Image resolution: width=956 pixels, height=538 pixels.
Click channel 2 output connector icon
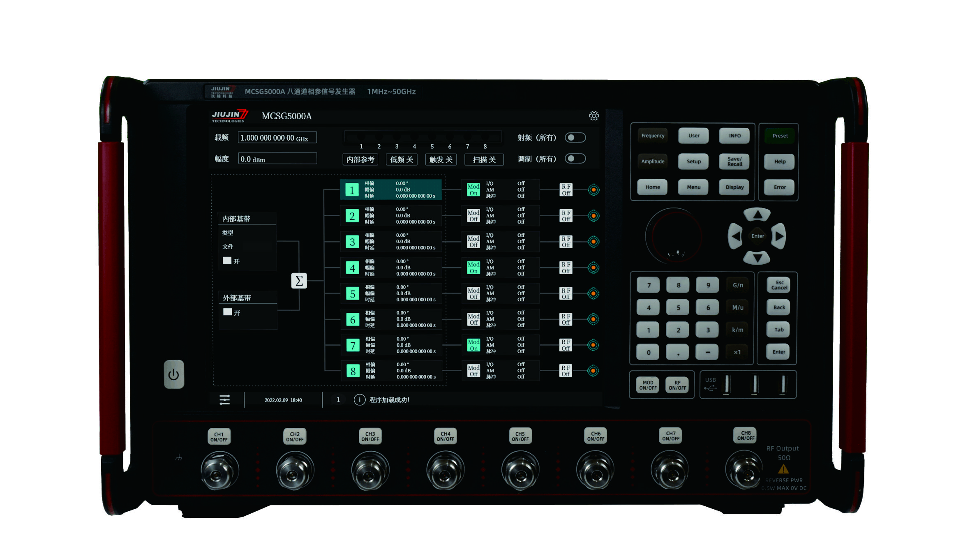[593, 216]
